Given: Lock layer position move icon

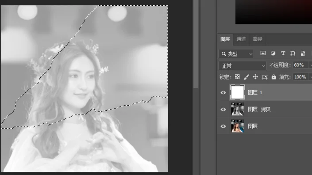Looking at the screenshot, I should [255, 77].
